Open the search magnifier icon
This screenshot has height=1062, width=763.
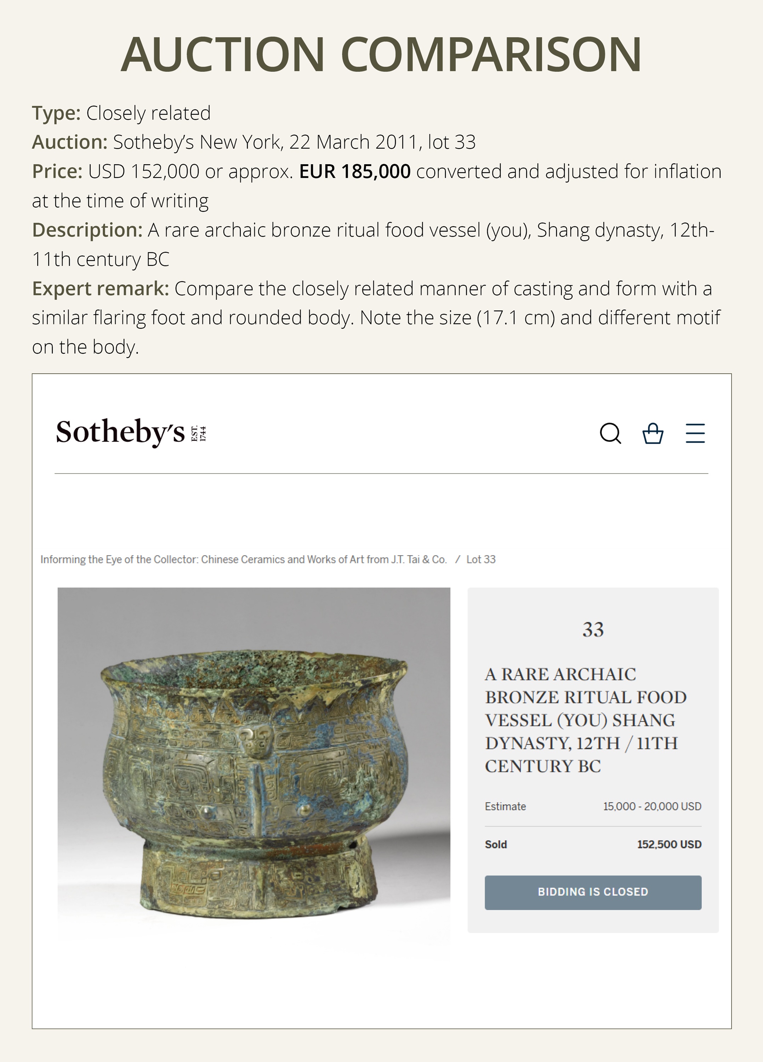coord(610,433)
